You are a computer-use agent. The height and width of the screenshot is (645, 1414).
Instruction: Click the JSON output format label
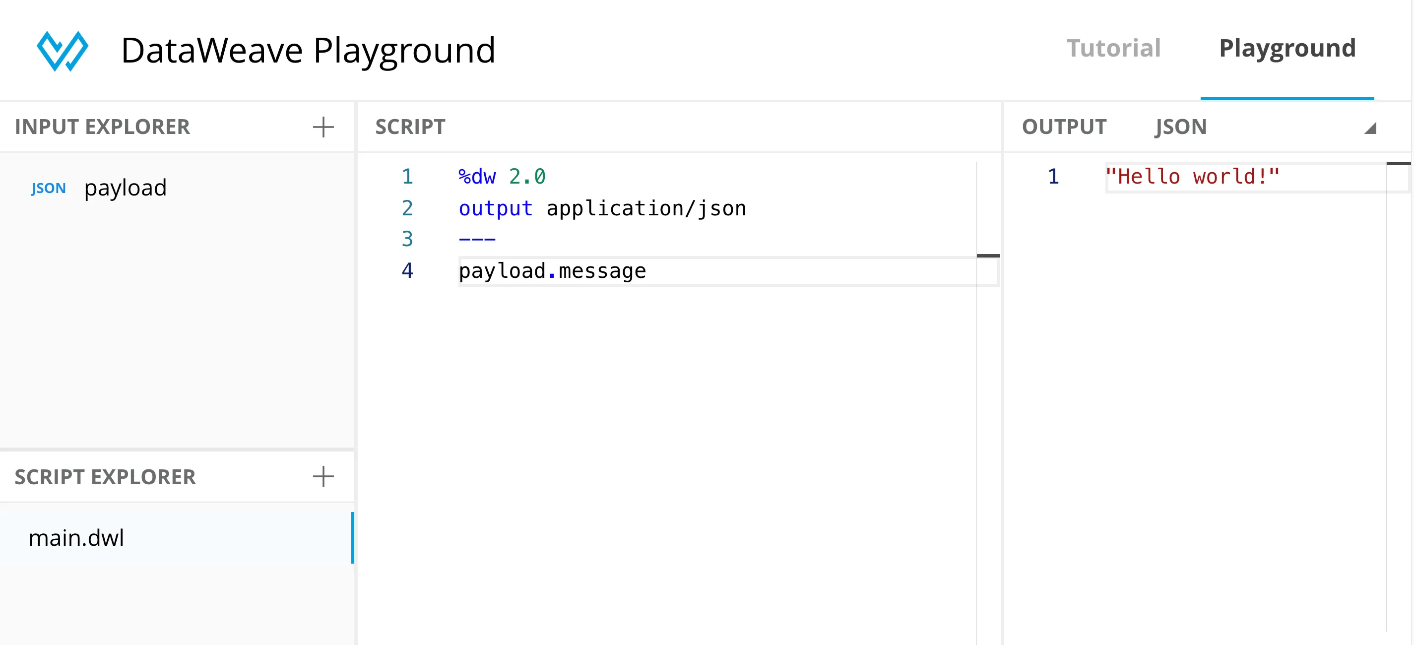1181,127
